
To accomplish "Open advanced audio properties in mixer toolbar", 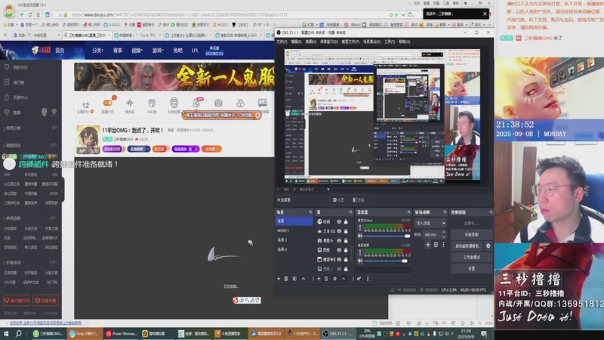I will (359, 279).
